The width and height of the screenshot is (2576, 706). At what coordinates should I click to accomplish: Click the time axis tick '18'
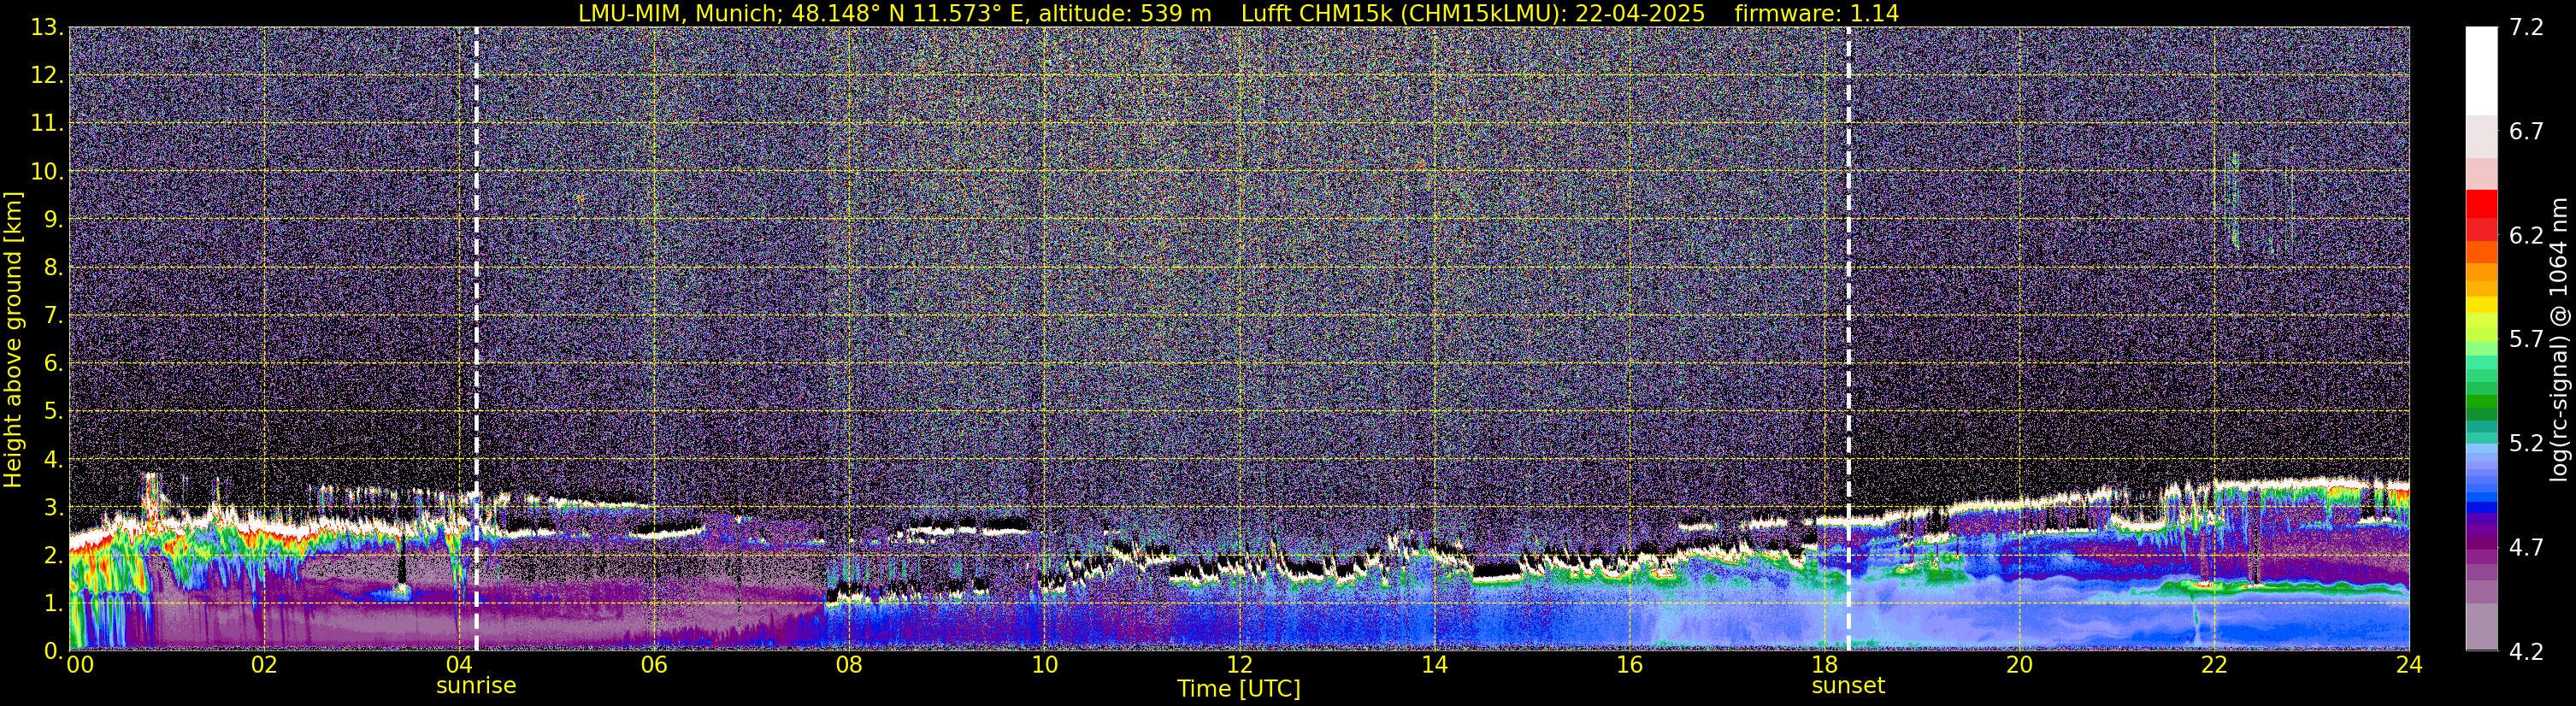tap(1824, 665)
